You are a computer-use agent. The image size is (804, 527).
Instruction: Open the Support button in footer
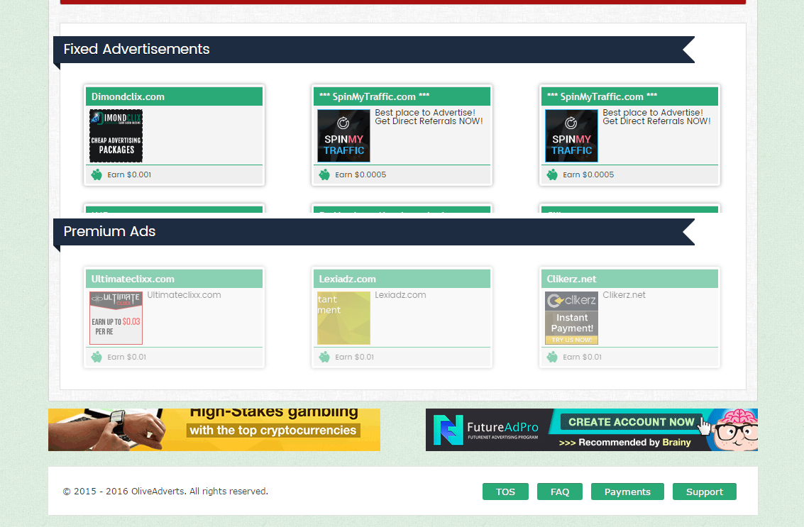pos(705,492)
